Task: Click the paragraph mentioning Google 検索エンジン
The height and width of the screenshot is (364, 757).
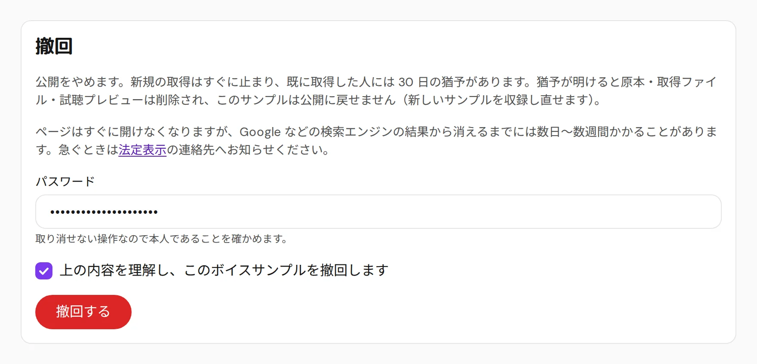Action: [x=376, y=140]
